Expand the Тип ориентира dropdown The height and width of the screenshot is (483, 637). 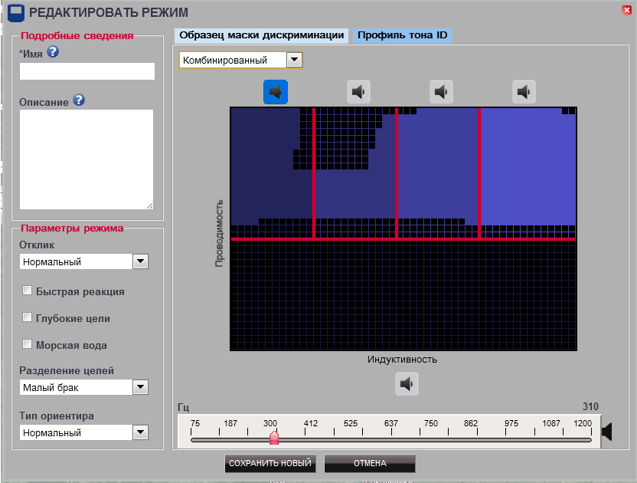(x=140, y=432)
